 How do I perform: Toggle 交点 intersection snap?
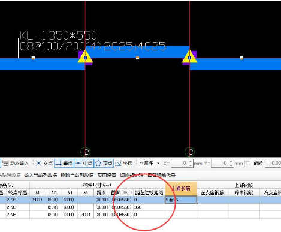click(44, 164)
